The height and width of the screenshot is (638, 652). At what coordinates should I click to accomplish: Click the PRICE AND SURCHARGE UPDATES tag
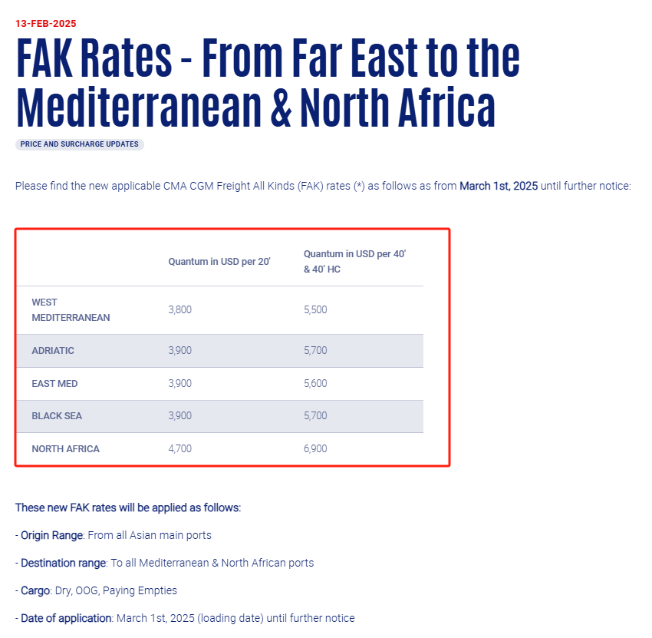pos(80,144)
